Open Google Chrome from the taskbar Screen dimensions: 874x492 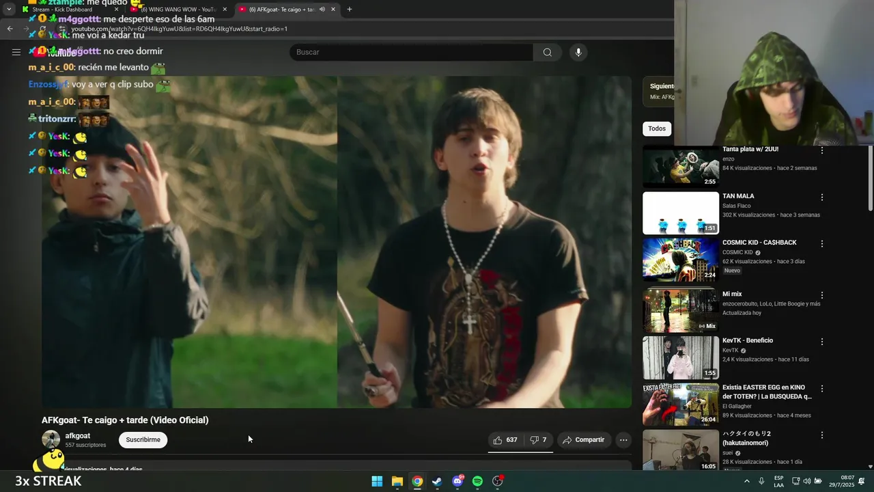tap(417, 481)
